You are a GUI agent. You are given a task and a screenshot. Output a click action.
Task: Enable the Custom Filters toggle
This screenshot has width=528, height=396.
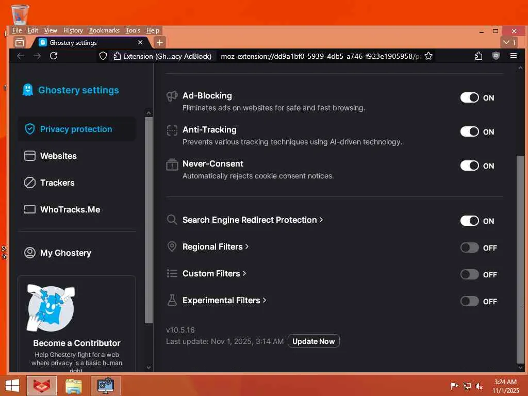point(469,274)
